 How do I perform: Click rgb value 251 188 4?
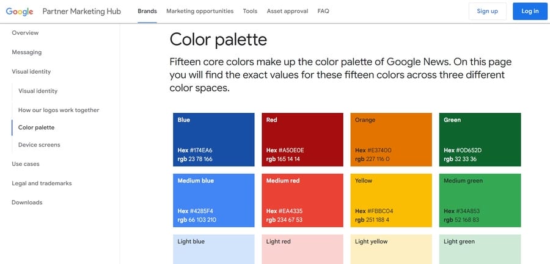click(378, 220)
